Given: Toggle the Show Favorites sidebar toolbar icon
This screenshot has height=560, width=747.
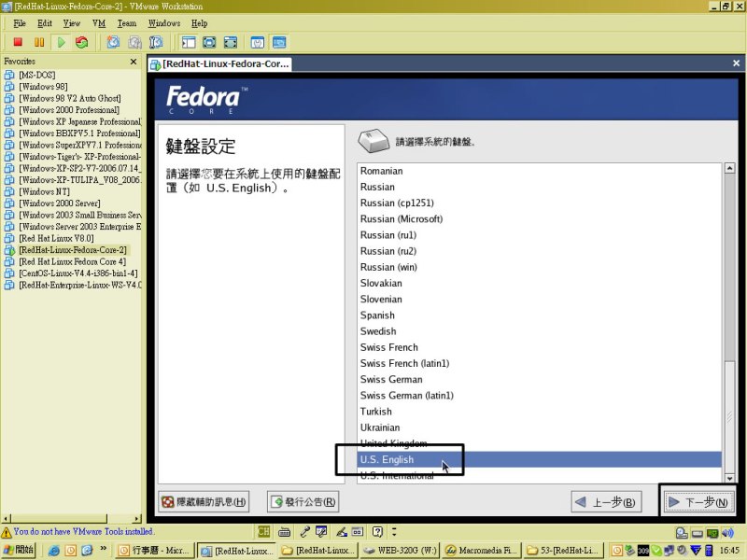Looking at the screenshot, I should click(x=189, y=42).
